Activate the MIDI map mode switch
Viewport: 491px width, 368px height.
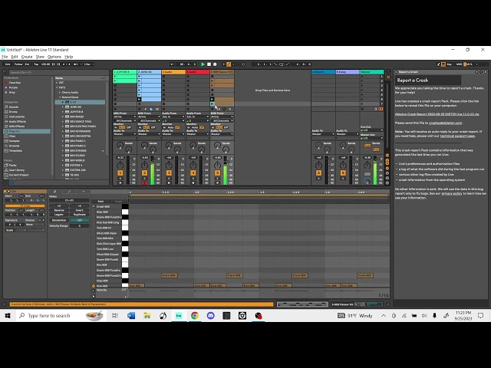[459, 64]
